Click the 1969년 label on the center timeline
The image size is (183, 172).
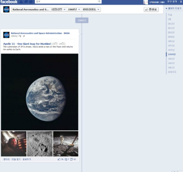(x=82, y=20)
